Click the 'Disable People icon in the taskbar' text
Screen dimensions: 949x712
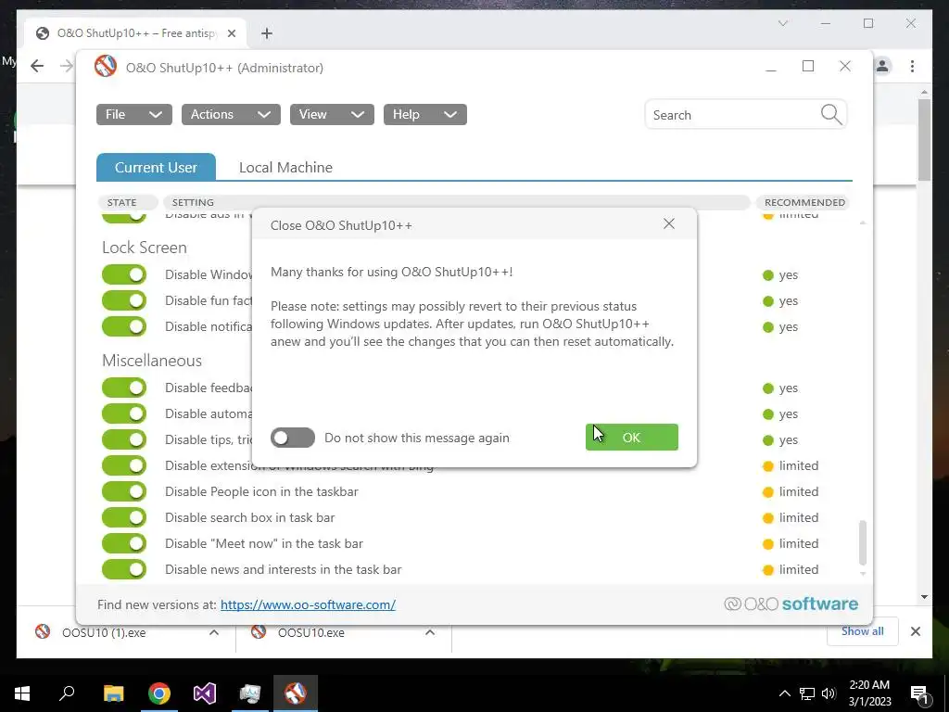coord(261,491)
